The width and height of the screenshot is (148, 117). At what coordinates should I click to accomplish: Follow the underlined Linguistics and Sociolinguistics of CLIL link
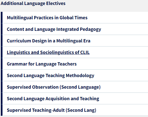(48, 52)
